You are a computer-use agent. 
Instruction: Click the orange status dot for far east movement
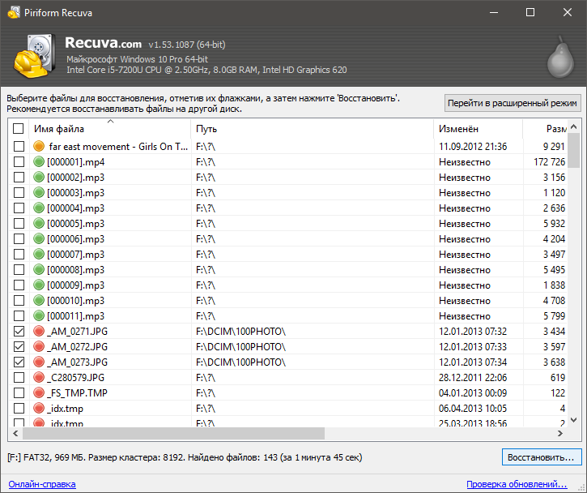point(39,146)
